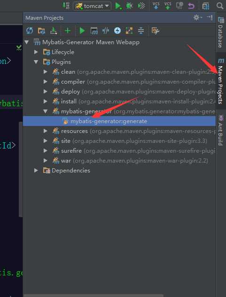Open tomcat run configuration dropdown
This screenshot has width=226, height=297.
(x=92, y=6)
